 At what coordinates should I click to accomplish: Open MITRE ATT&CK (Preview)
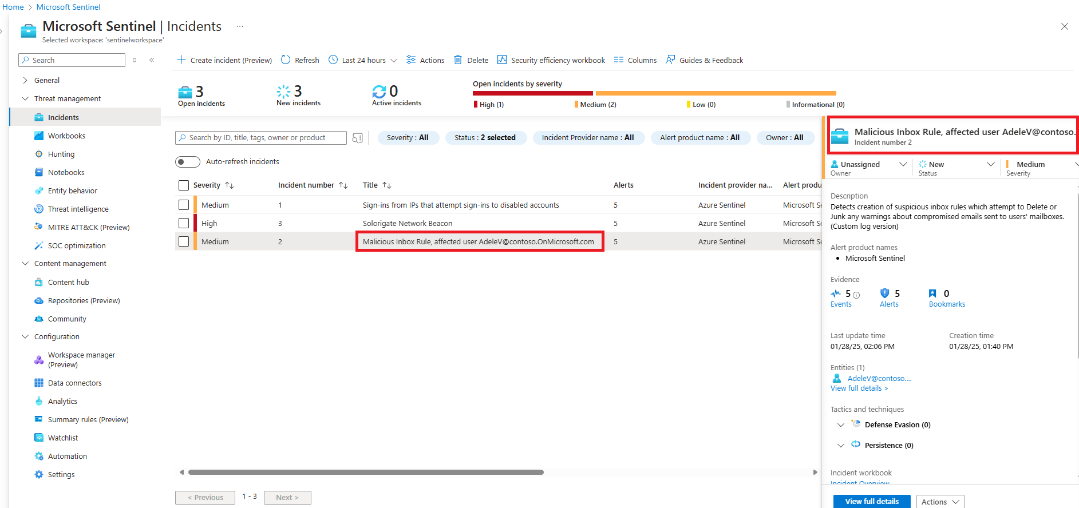click(x=88, y=227)
